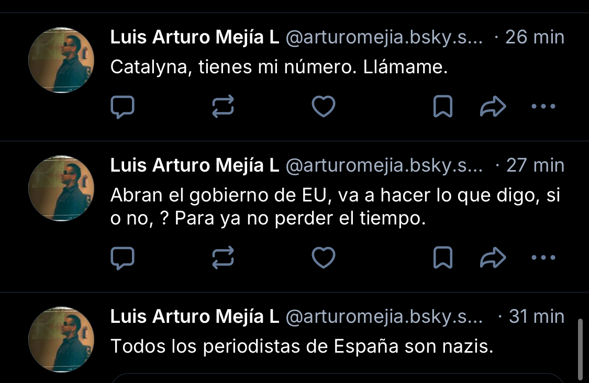Repost the 'Catalyna, tienes mi número' post
The image size is (589, 383).
(223, 107)
